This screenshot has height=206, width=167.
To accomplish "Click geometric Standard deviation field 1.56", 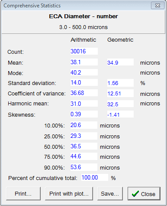I will click(x=120, y=83).
